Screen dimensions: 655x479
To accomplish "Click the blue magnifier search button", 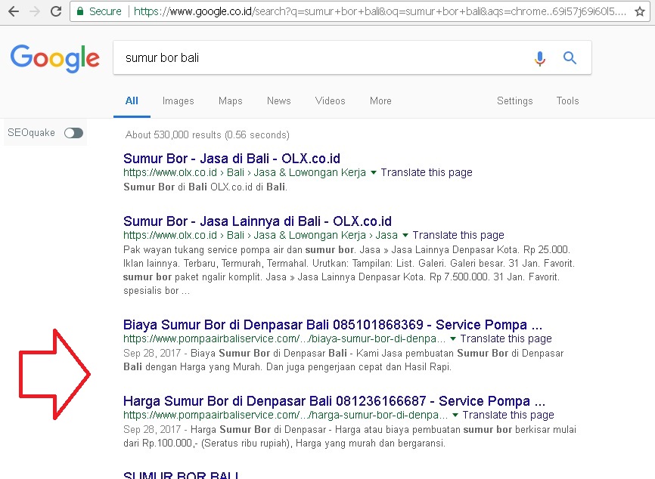I will point(570,57).
